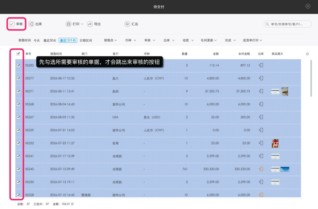318x209 pixels.
Task: Uncheck the XS282 row checkbox
Action: [18, 66]
